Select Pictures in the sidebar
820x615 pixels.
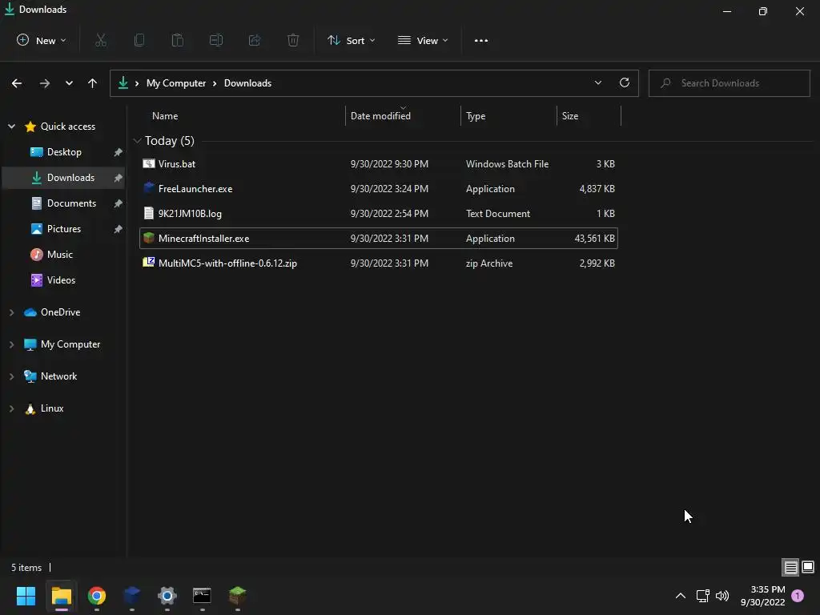pyautogui.click(x=64, y=229)
